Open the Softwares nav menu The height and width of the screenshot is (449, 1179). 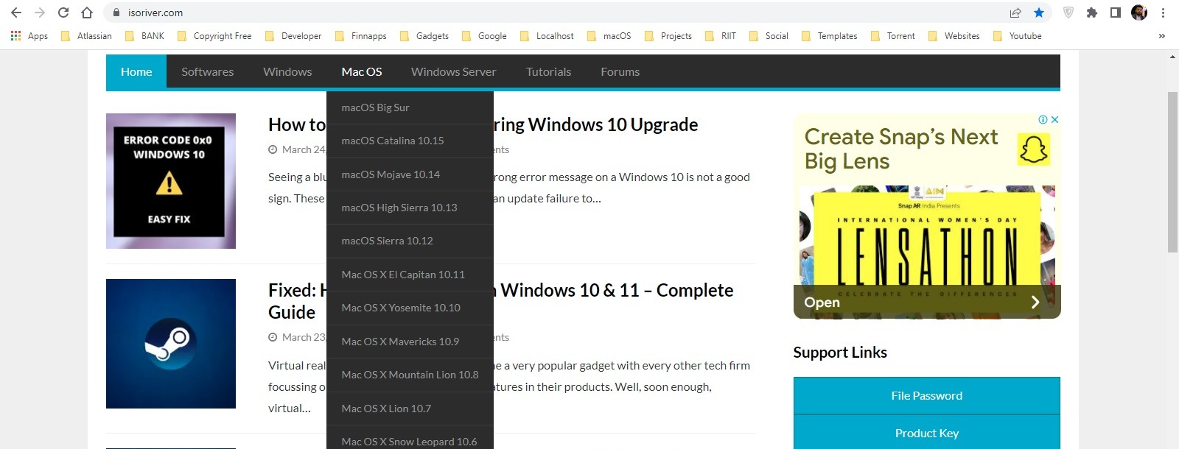208,71
